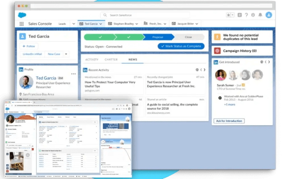Click the duplicate lead merge icon
The height and width of the screenshot is (179, 291).
[x=217, y=37]
